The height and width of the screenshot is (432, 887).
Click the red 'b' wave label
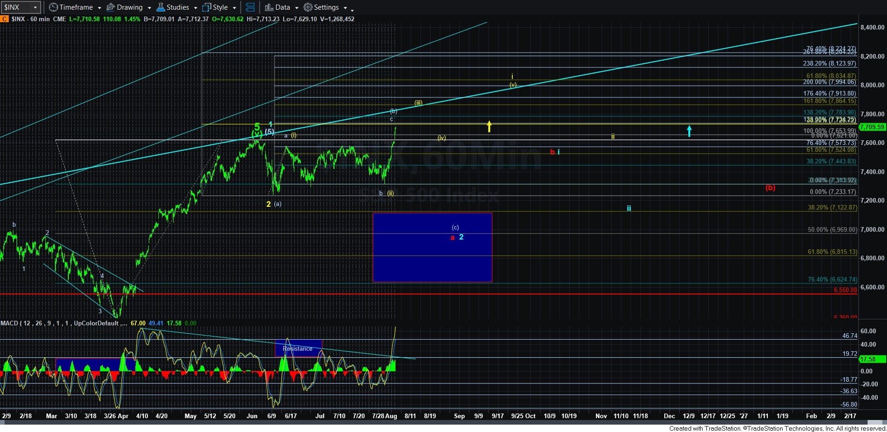point(552,152)
